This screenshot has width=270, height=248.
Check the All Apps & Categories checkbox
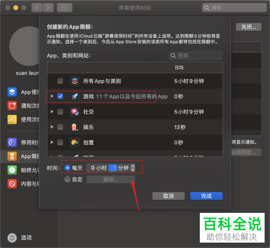(60, 81)
